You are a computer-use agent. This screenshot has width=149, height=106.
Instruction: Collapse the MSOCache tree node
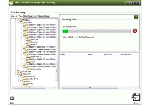point(15,20)
